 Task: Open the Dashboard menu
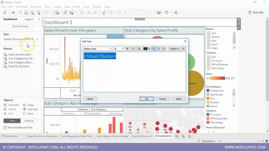pyautogui.click(x=36, y=7)
